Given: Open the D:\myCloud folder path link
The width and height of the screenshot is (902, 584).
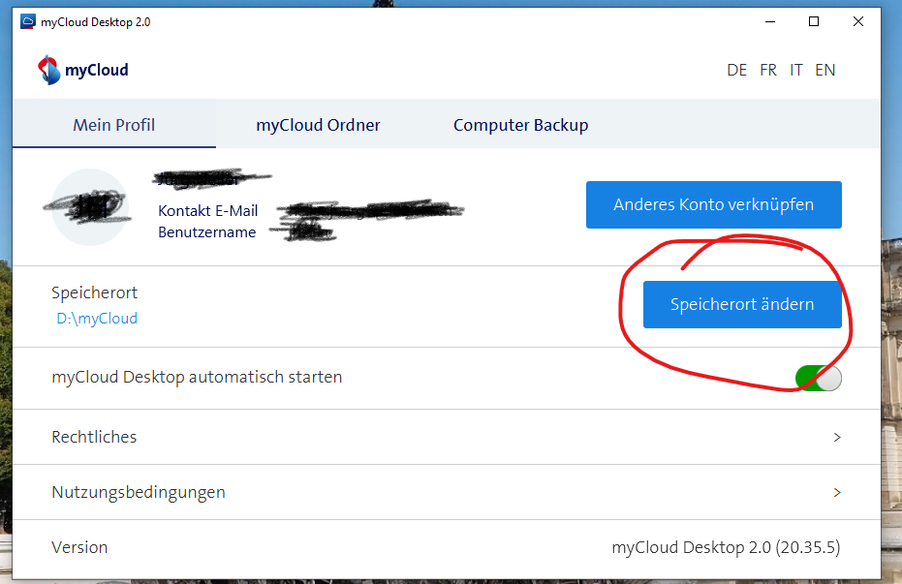Looking at the screenshot, I should click(97, 319).
